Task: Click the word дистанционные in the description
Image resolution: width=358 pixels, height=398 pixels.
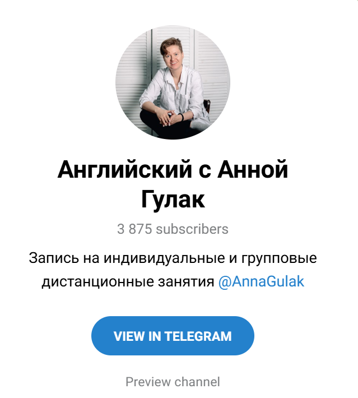Action: [97, 282]
